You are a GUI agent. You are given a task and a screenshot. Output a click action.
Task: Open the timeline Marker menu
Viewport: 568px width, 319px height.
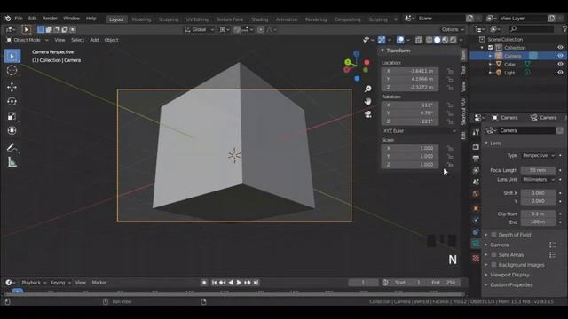point(99,283)
